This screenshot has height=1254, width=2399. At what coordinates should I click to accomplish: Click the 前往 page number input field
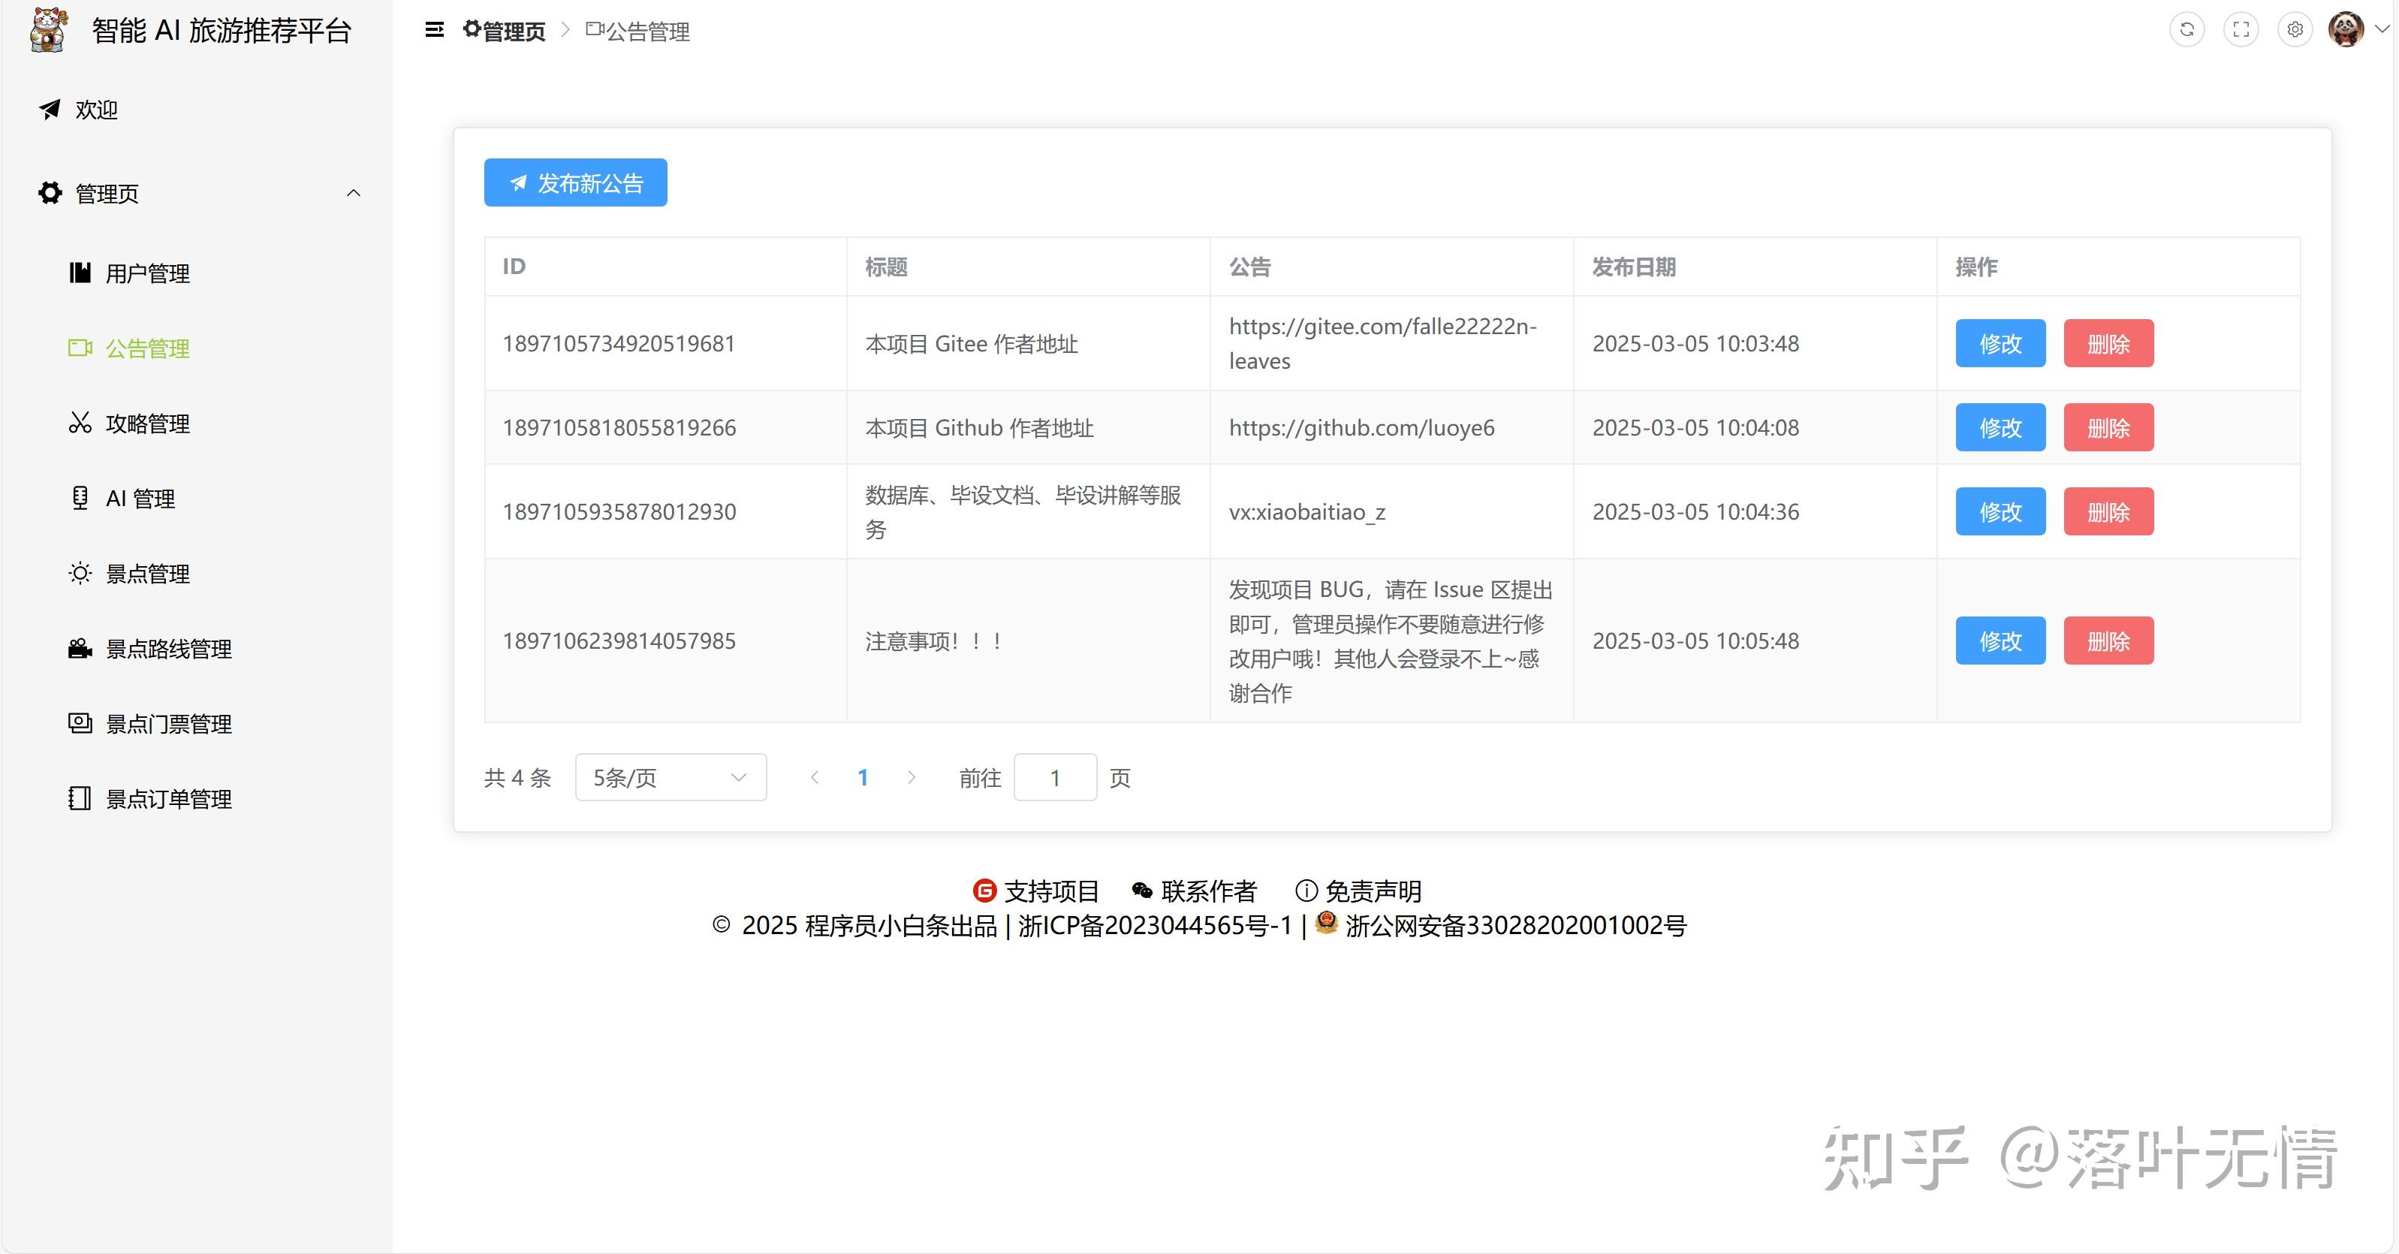click(1054, 777)
